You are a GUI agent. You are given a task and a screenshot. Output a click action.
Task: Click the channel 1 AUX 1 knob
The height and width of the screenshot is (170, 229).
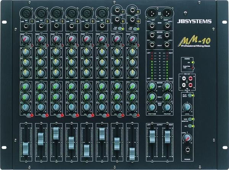(26, 87)
